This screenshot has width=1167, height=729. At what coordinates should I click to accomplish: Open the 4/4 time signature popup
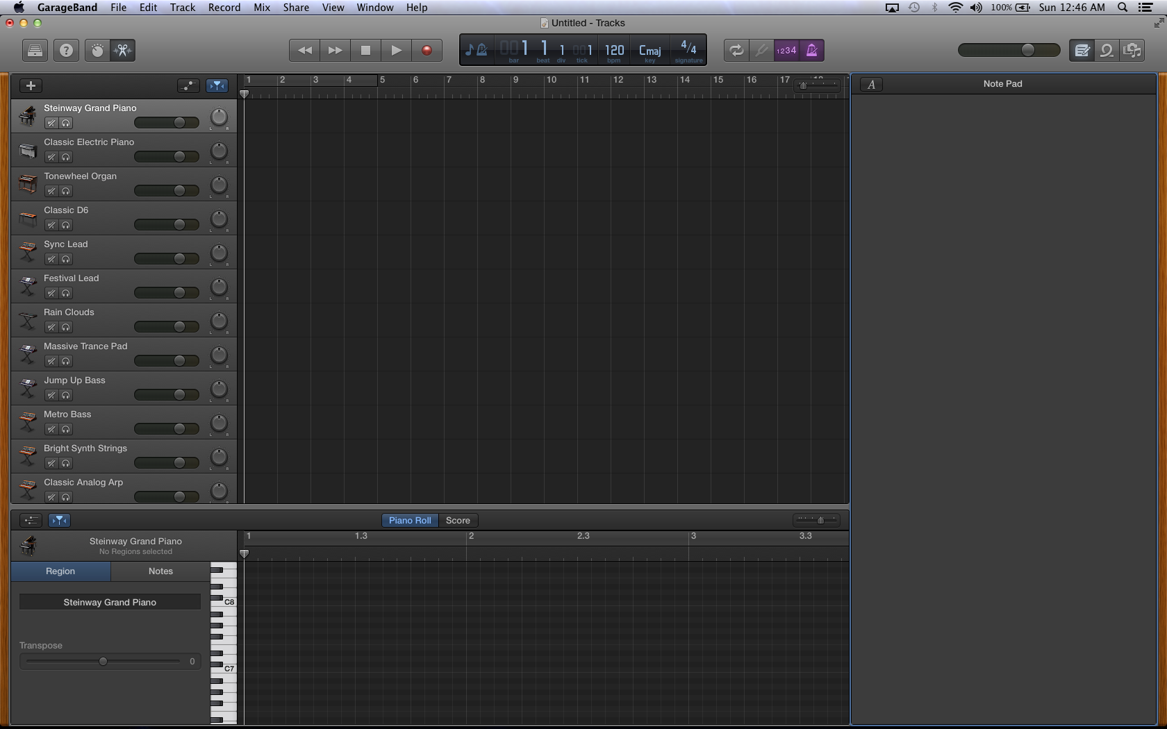click(x=688, y=50)
